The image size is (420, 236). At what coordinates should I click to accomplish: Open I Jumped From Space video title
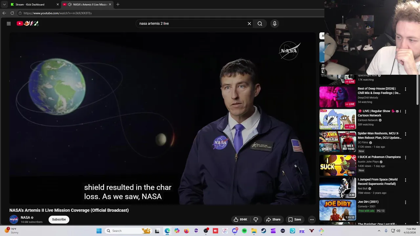click(x=378, y=182)
